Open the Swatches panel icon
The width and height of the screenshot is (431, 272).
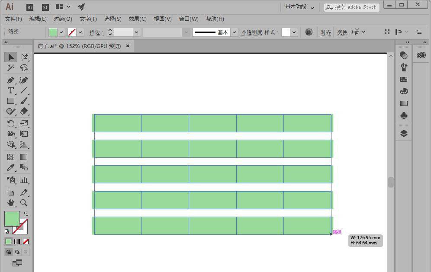[x=404, y=80]
